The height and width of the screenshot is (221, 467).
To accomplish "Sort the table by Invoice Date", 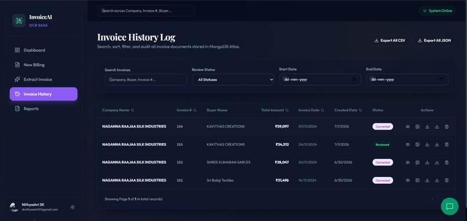I will pos(311,110).
